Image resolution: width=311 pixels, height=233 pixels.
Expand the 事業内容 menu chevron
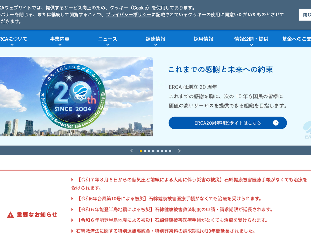click(60, 45)
